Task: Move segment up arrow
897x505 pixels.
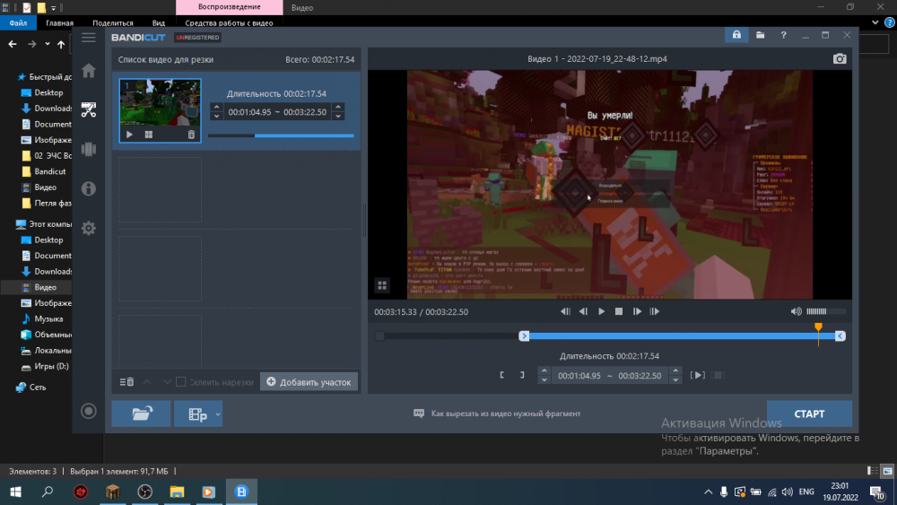Action: coord(147,382)
